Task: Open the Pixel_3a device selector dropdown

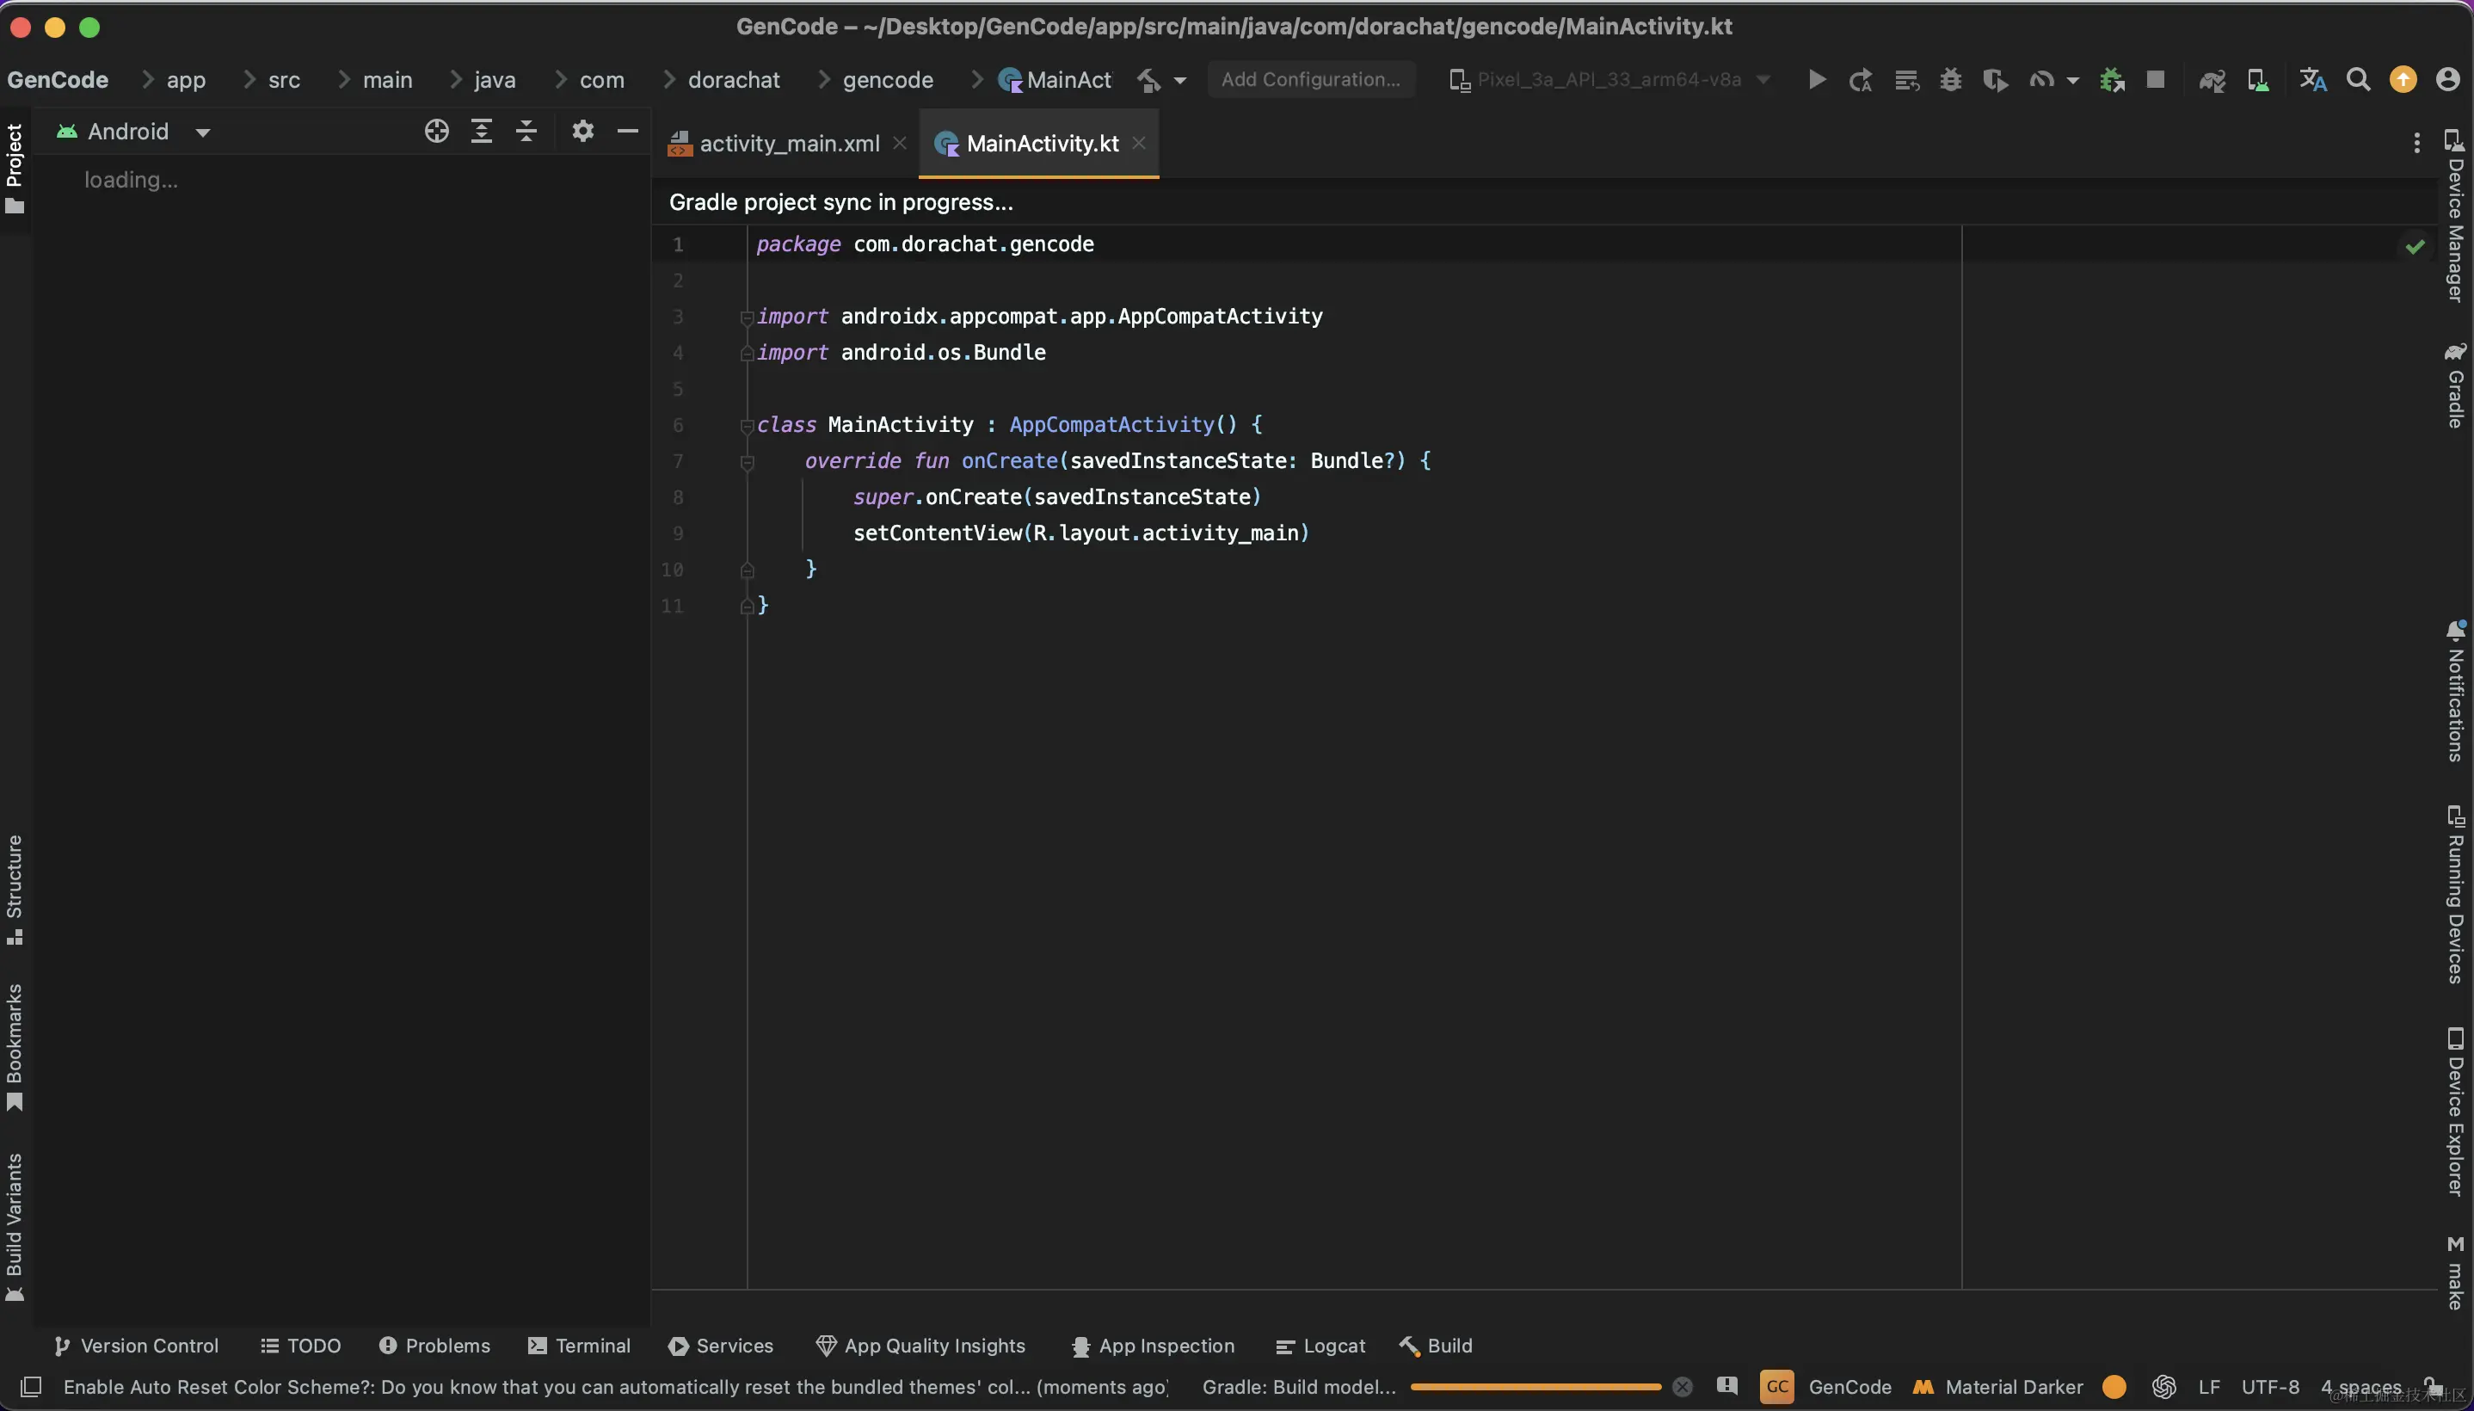Action: click(x=1609, y=79)
